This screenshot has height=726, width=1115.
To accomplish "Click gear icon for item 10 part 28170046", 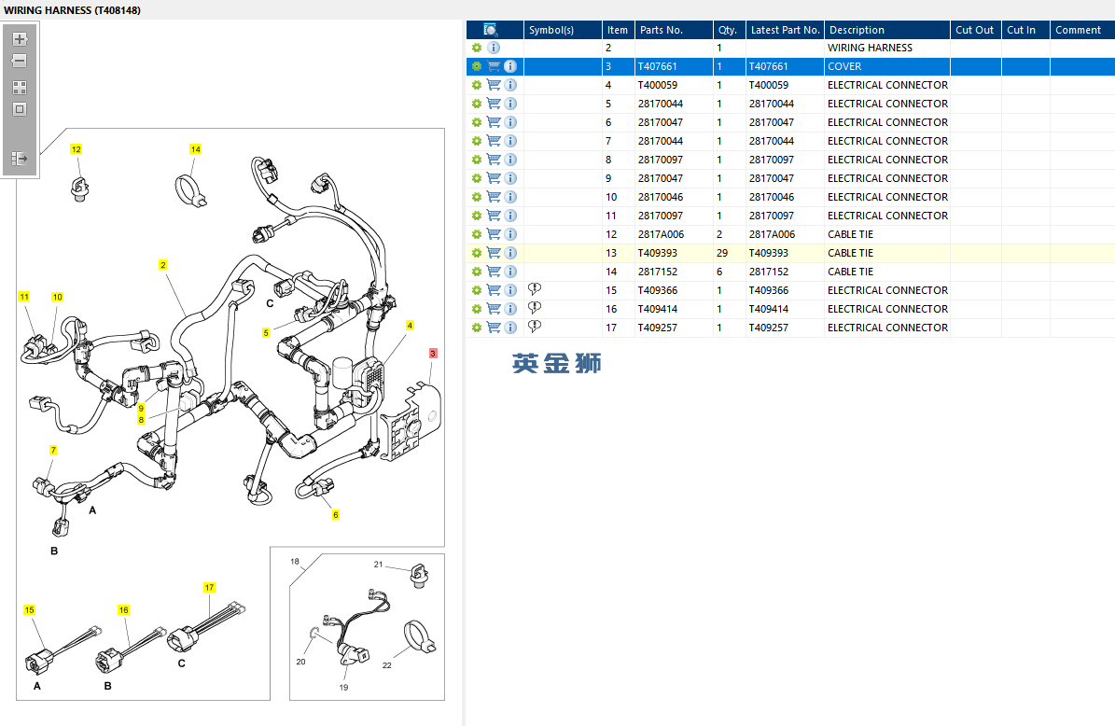I will click(477, 197).
